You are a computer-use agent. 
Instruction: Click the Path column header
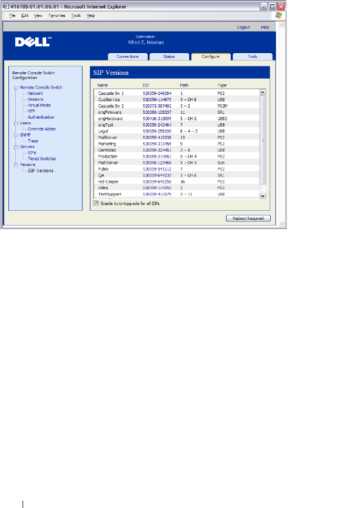click(184, 85)
